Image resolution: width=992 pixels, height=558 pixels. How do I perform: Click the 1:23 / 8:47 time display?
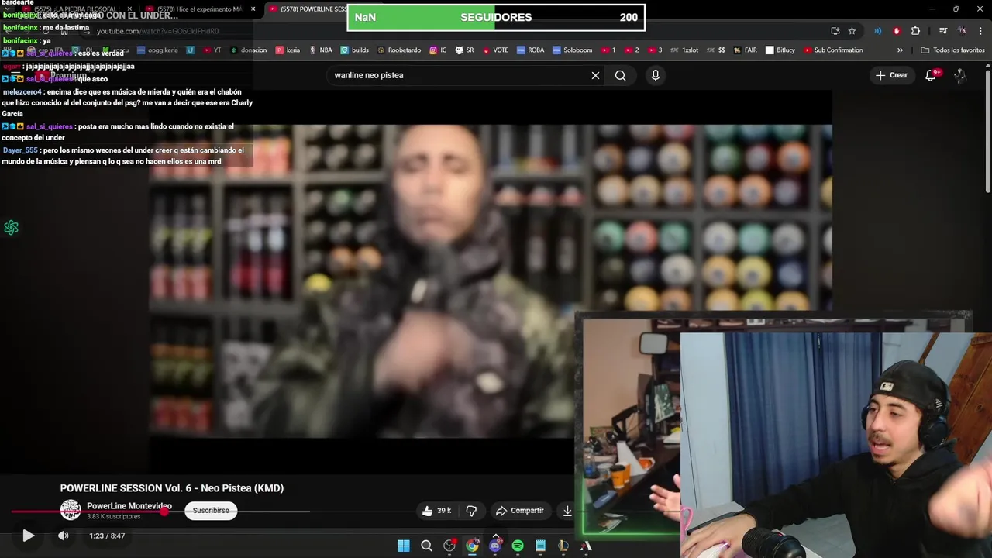(x=107, y=536)
